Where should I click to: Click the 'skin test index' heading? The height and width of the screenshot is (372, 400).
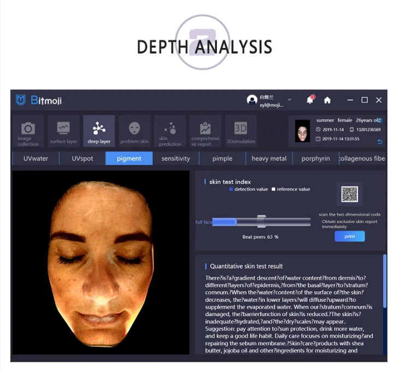click(230, 182)
